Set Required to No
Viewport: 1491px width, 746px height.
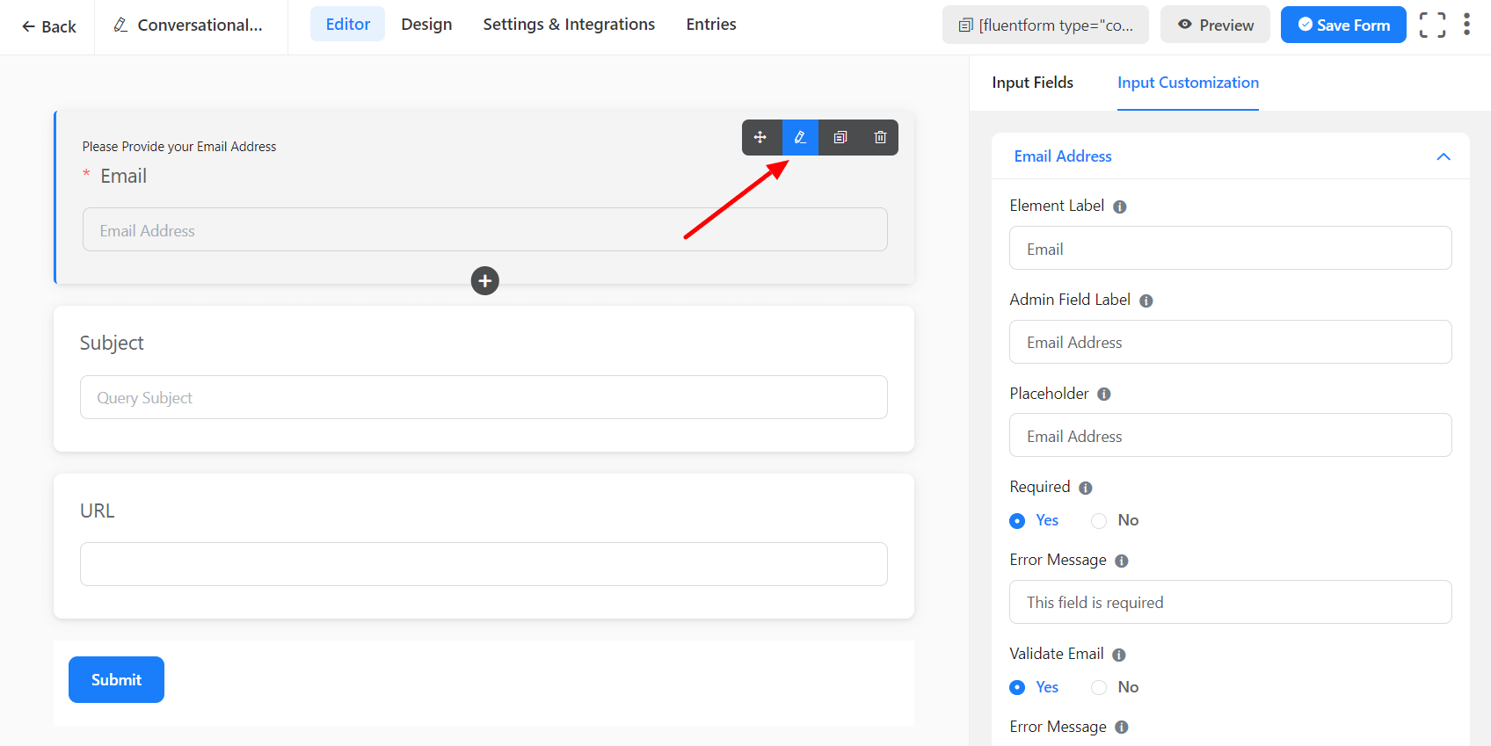pyautogui.click(x=1099, y=521)
